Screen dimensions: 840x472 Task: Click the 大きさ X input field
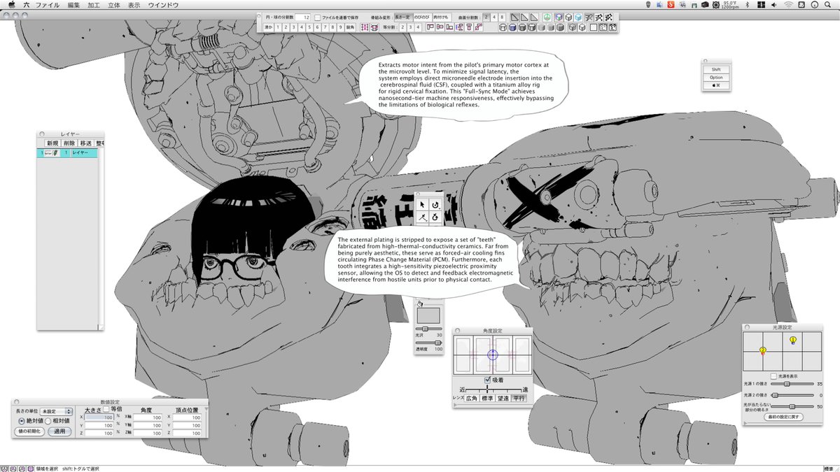click(99, 417)
